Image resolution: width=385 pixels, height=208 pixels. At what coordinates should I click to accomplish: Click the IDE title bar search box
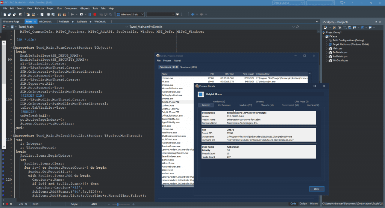coord(320,3)
